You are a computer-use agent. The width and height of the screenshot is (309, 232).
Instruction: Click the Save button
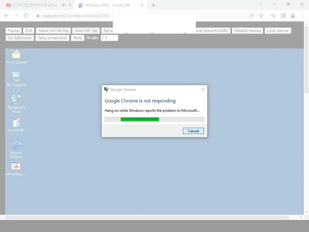pos(108,31)
